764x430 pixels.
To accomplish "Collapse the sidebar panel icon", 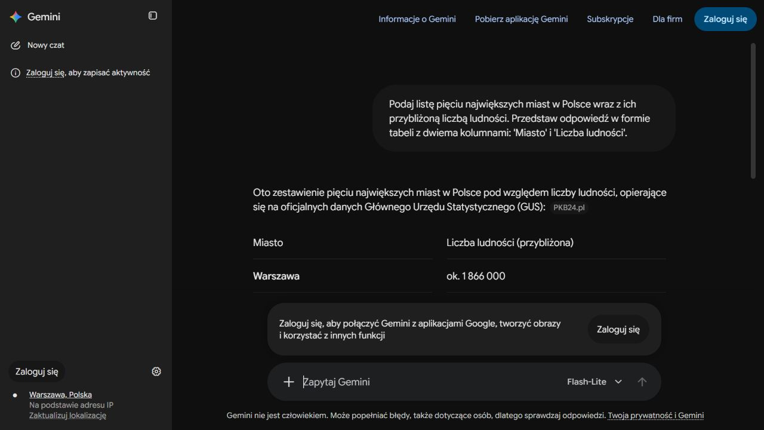I will (153, 16).
